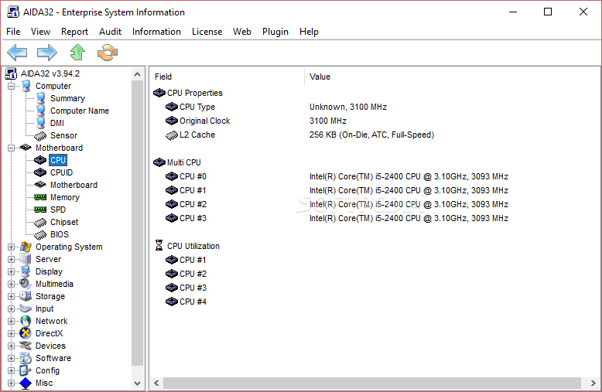The image size is (602, 392).
Task: Click the Software disc icon
Action: (26, 358)
